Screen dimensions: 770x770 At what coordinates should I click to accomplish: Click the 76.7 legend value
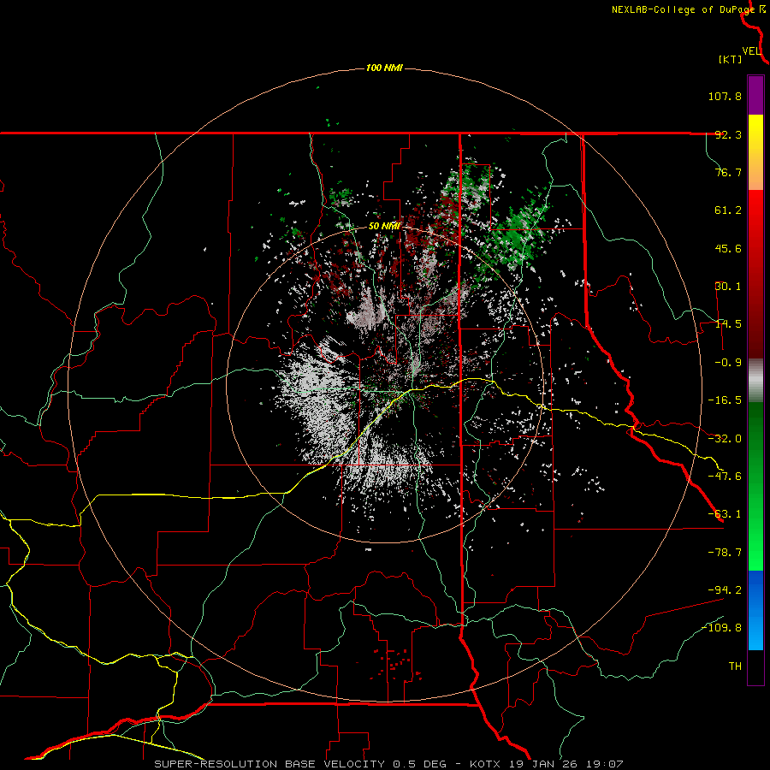coord(728,172)
